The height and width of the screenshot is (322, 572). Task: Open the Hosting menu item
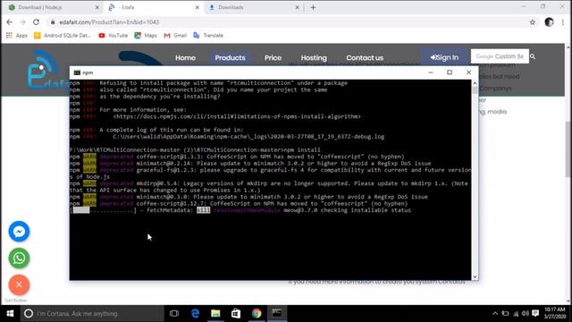(314, 57)
